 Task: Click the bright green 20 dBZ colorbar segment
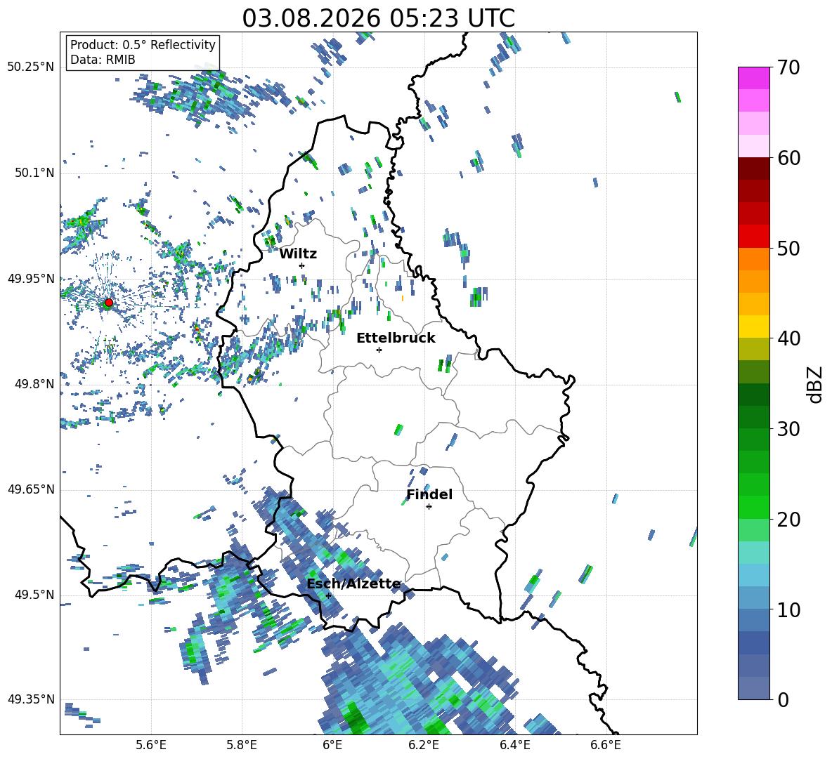(753, 507)
